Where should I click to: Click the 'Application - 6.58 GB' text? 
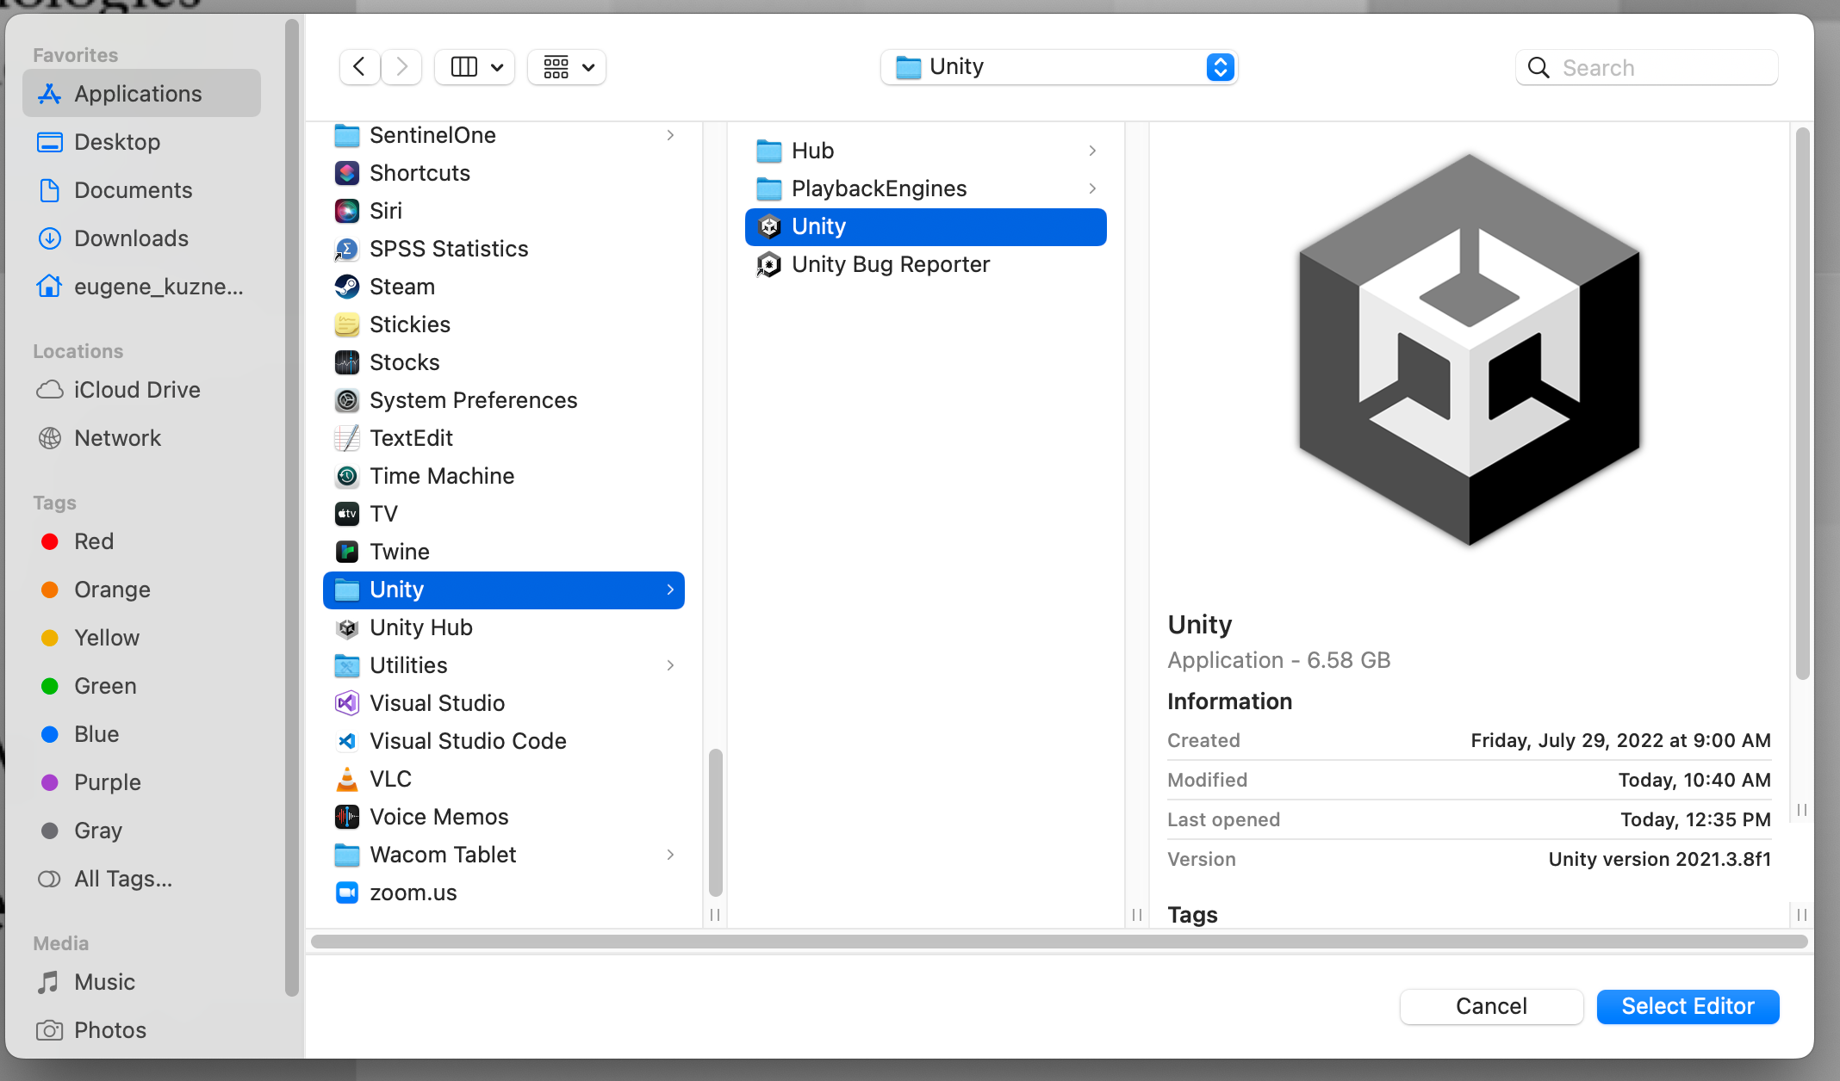tap(1278, 660)
